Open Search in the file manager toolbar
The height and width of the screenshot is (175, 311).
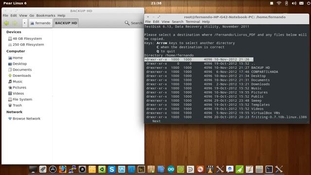(x=134, y=23)
